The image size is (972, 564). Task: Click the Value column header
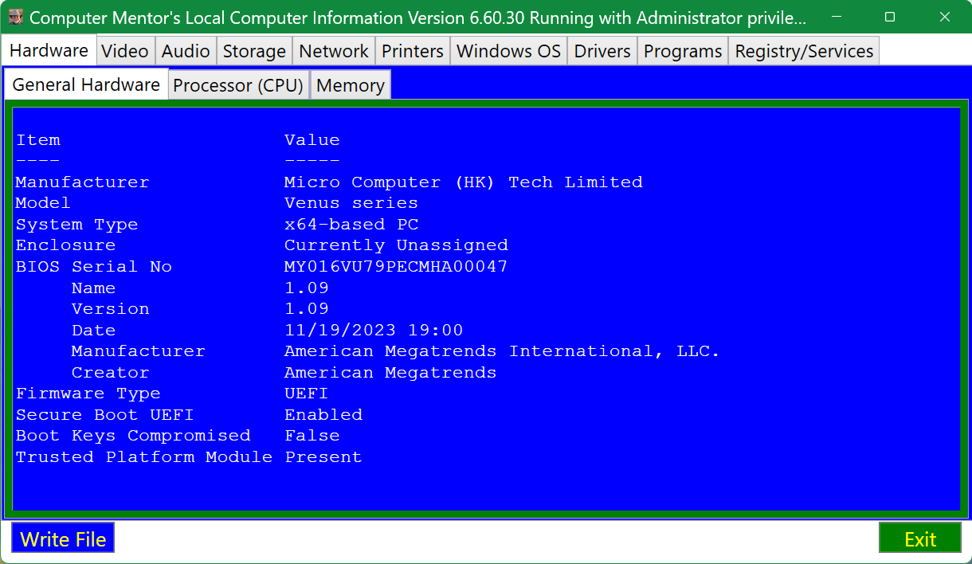point(312,140)
